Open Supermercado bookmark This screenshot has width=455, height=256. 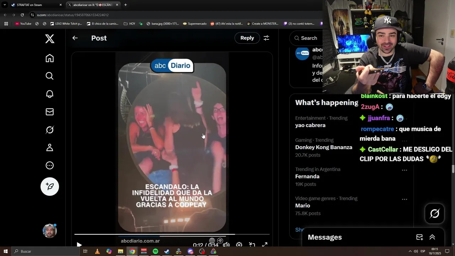coord(194,24)
